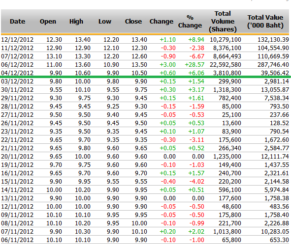Select the 30/11/2012 date cell

(x=17, y=90)
